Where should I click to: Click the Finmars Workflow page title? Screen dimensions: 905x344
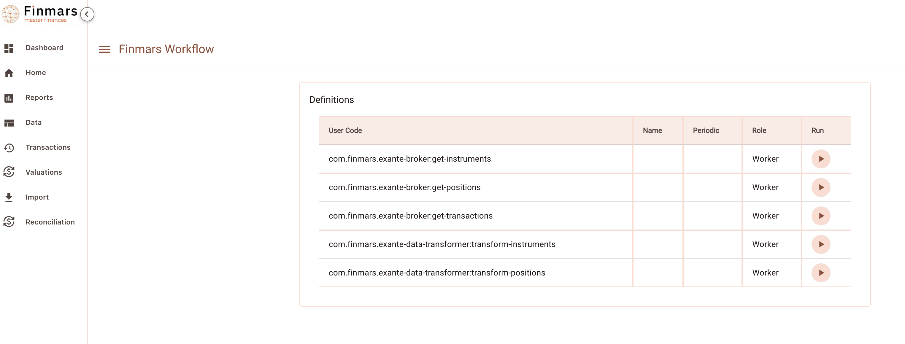click(x=166, y=49)
